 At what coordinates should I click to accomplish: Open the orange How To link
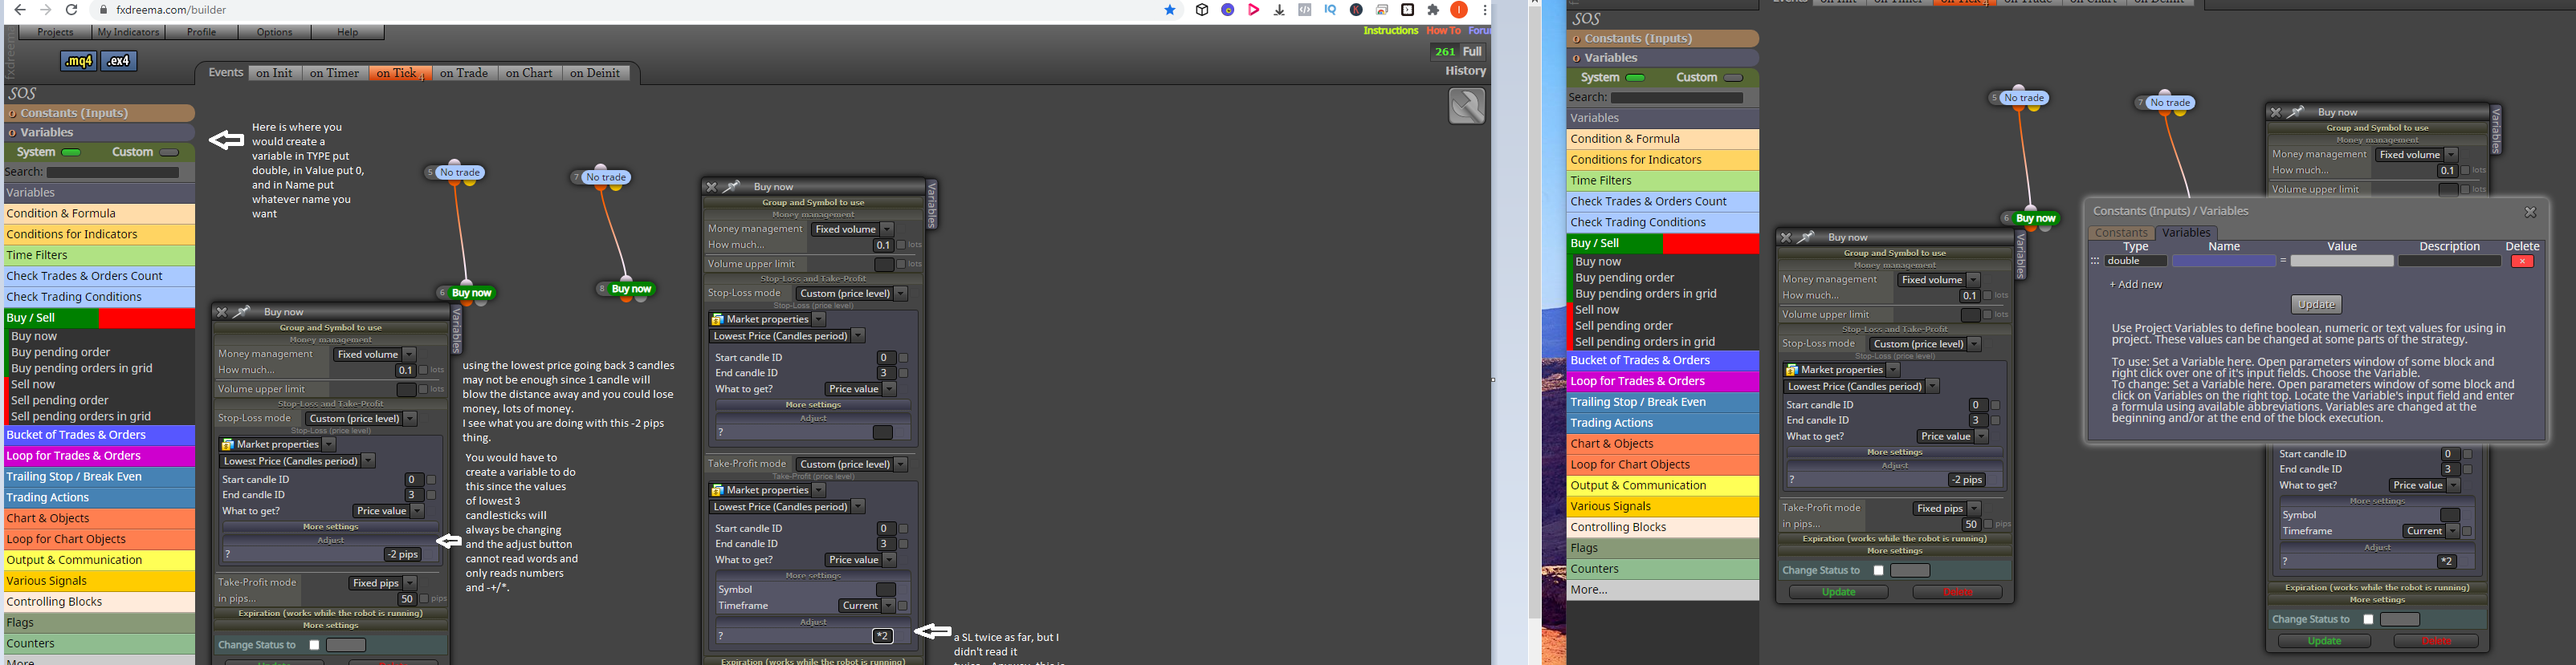point(1443,31)
